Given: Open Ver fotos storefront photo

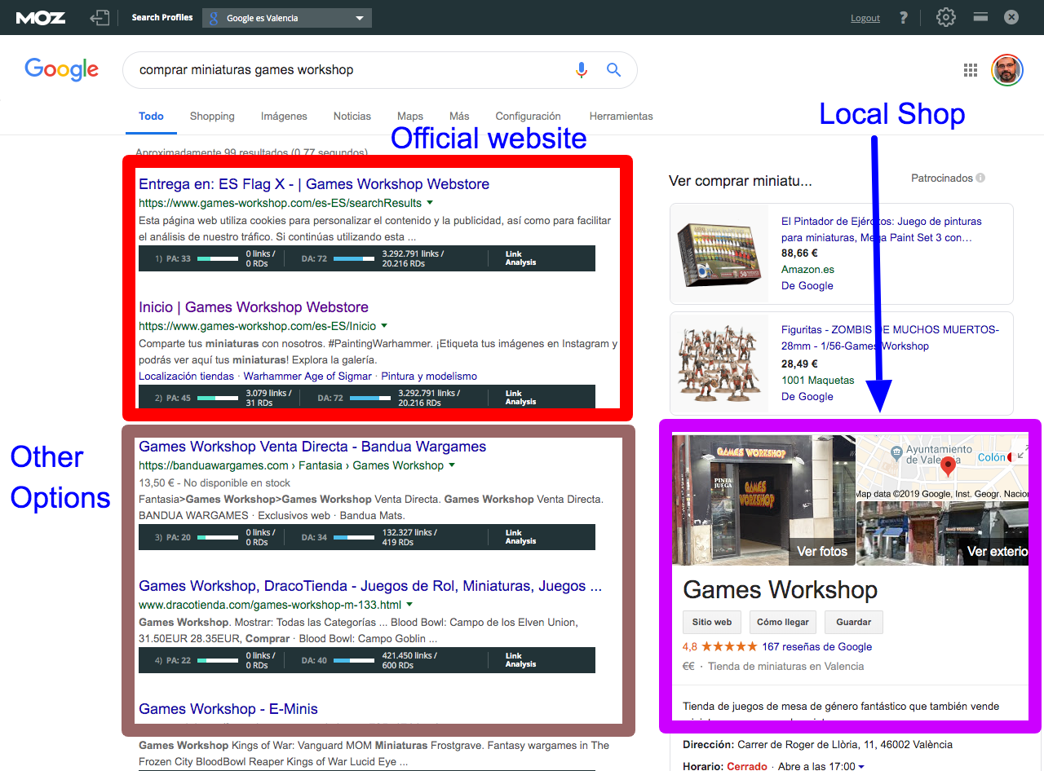Looking at the screenshot, I should point(763,500).
